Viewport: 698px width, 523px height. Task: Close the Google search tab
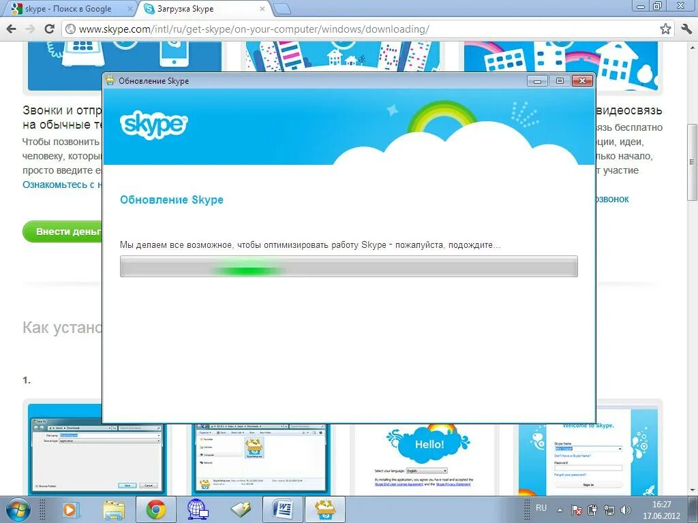[130, 8]
